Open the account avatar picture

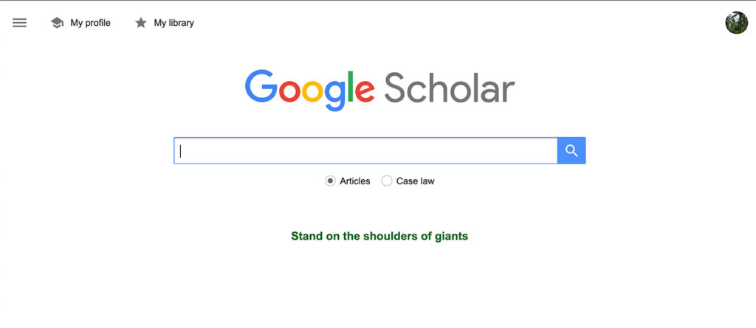[x=737, y=23]
